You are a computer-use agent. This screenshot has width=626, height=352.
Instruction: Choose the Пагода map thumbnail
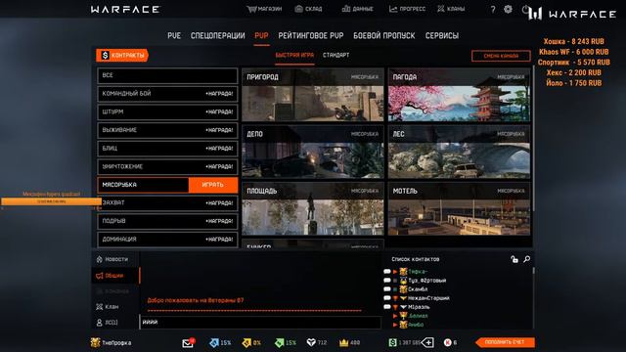459,95
